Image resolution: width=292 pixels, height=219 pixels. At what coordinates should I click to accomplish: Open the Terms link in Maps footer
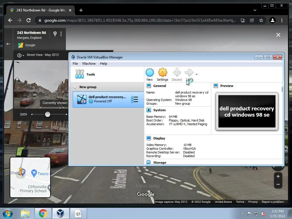click(x=240, y=202)
